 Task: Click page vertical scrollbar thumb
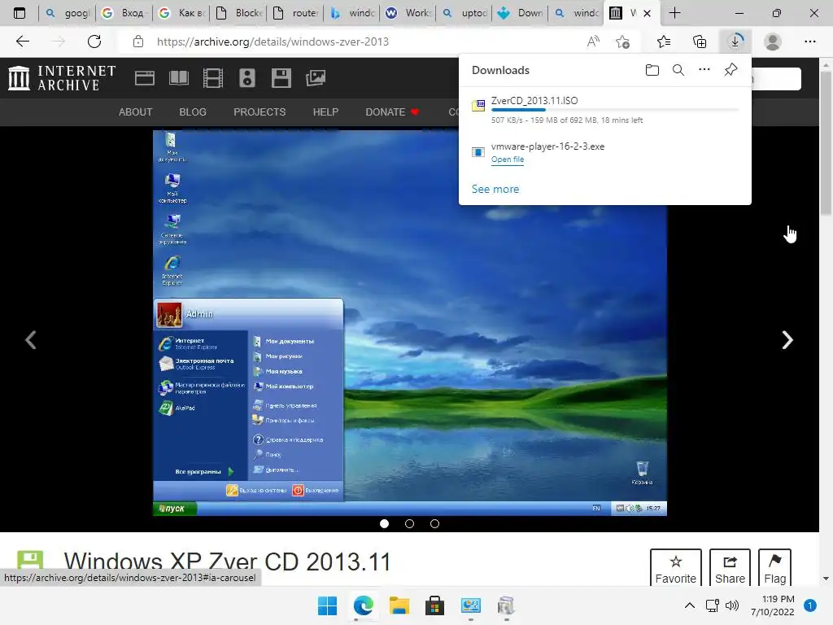[x=826, y=142]
